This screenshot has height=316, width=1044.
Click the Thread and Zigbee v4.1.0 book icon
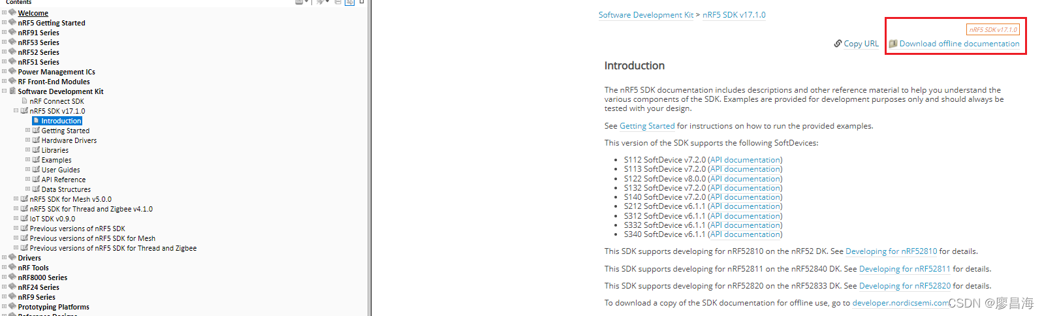click(24, 208)
